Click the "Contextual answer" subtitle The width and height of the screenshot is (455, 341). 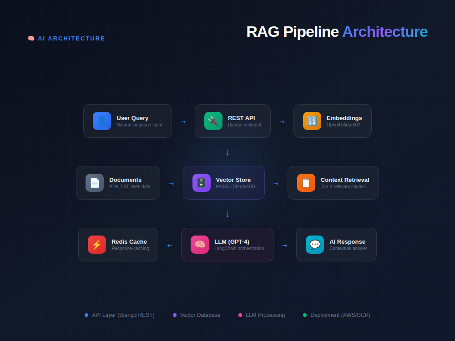click(x=348, y=248)
